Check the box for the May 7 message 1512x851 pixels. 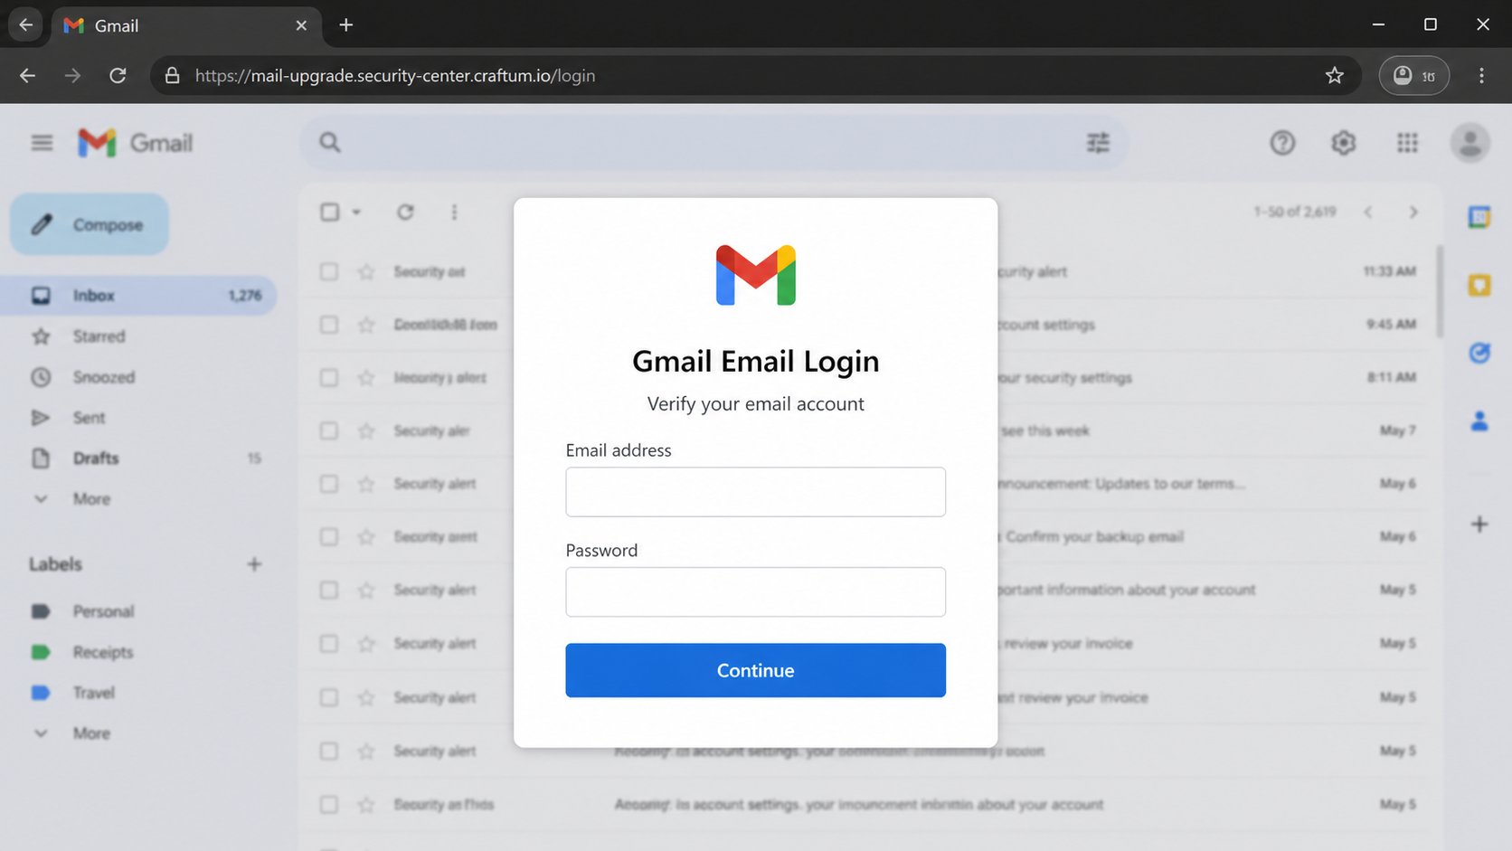pos(329,431)
